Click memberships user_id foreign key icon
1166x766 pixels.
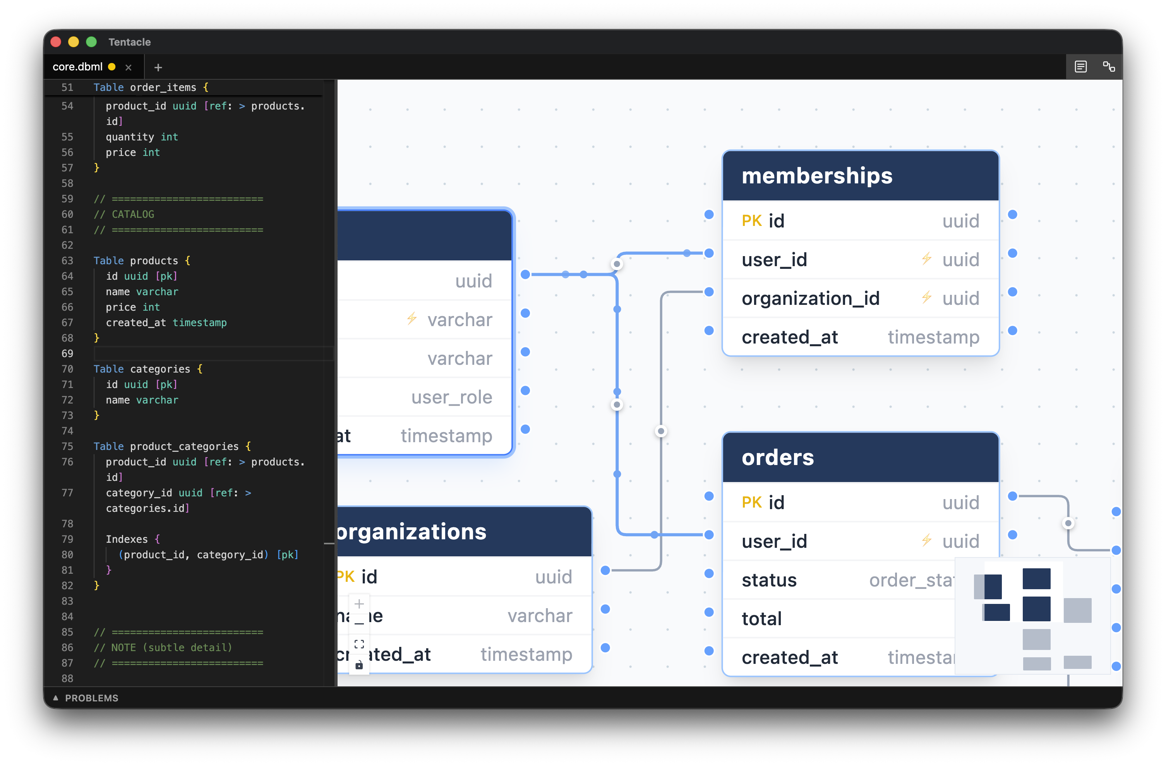pyautogui.click(x=926, y=258)
